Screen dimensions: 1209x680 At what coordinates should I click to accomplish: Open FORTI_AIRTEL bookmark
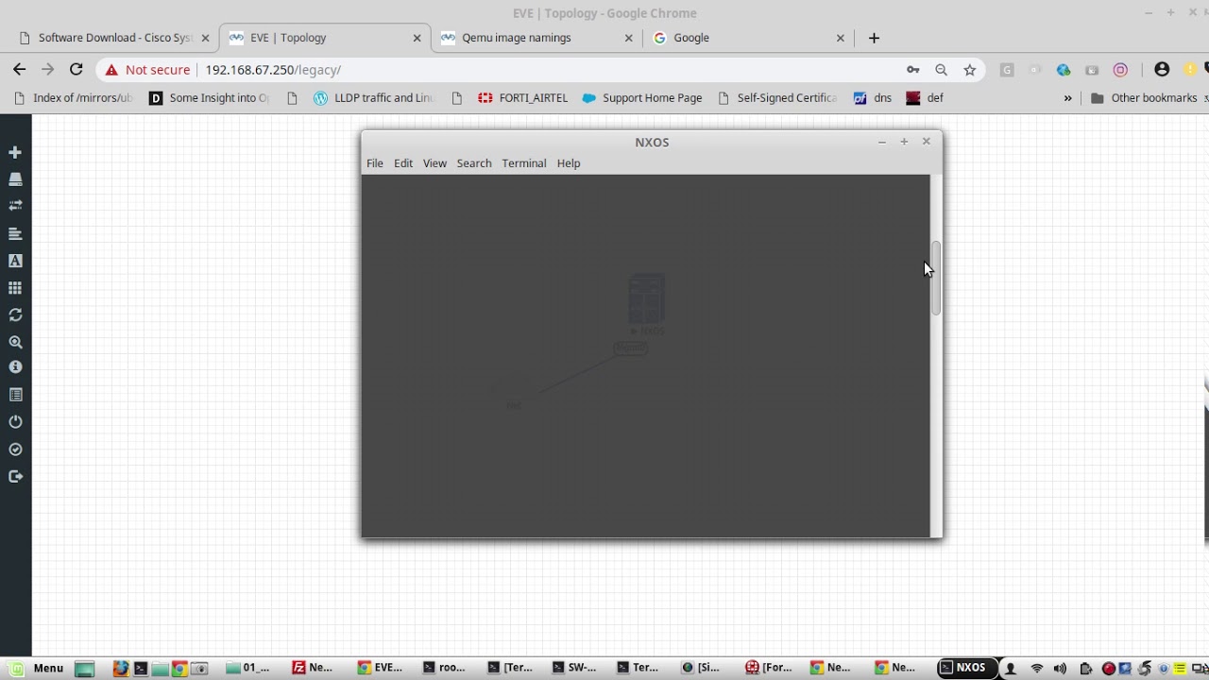point(523,97)
